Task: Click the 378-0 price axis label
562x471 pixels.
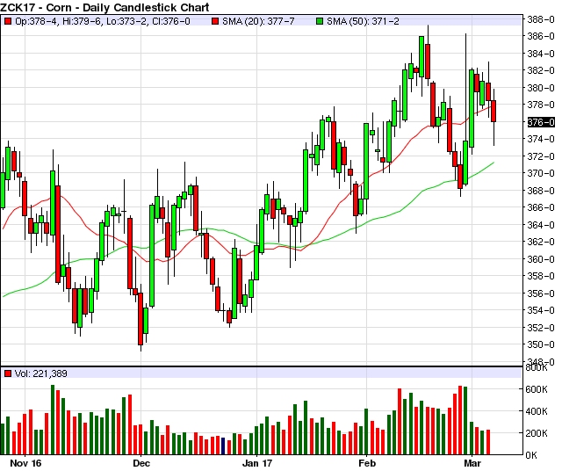Action: pos(541,105)
